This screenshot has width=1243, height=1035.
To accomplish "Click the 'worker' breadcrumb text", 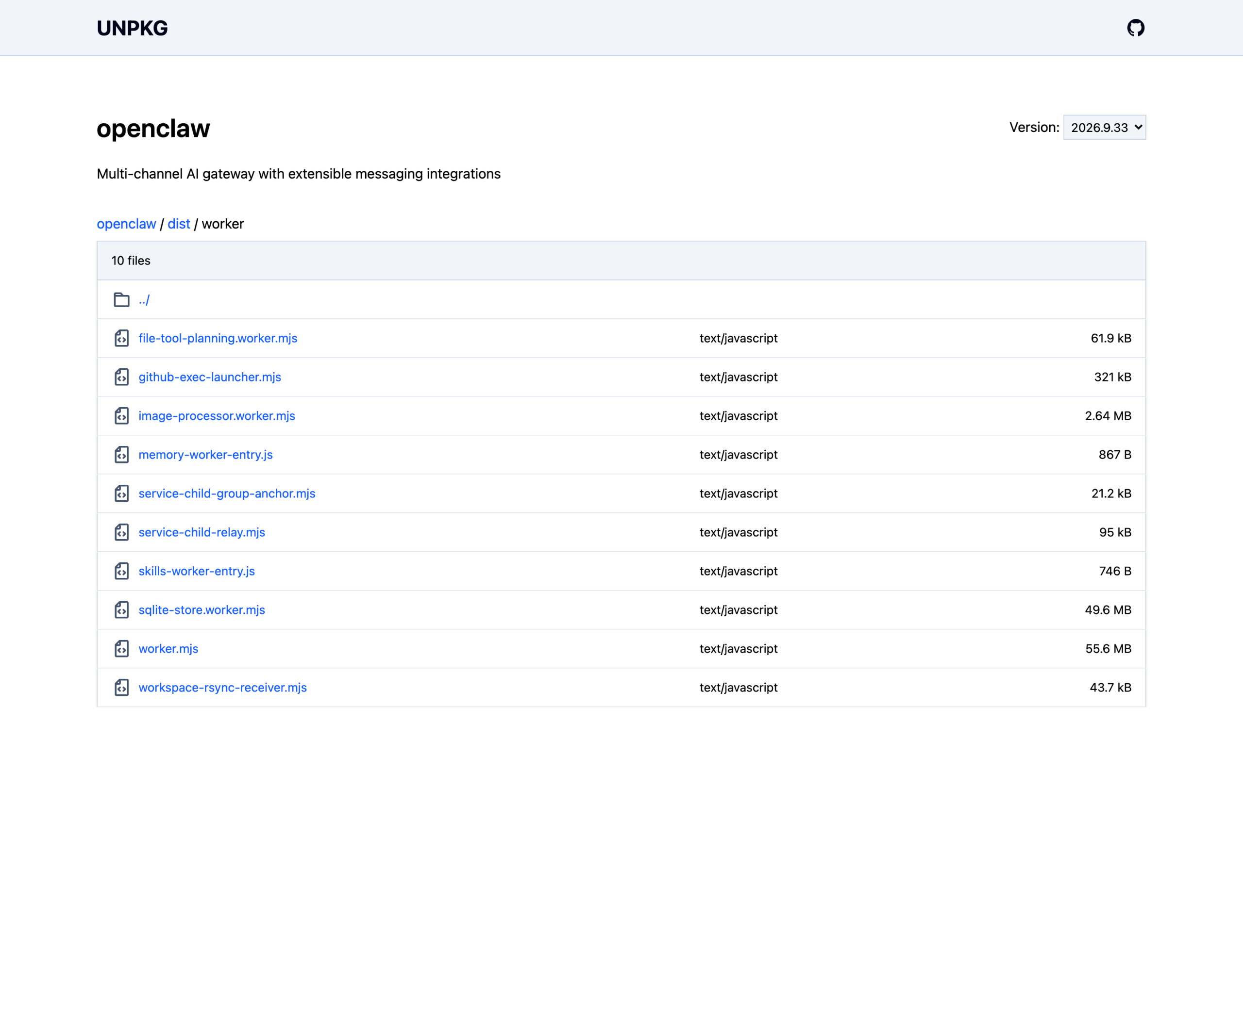I will [x=222, y=224].
